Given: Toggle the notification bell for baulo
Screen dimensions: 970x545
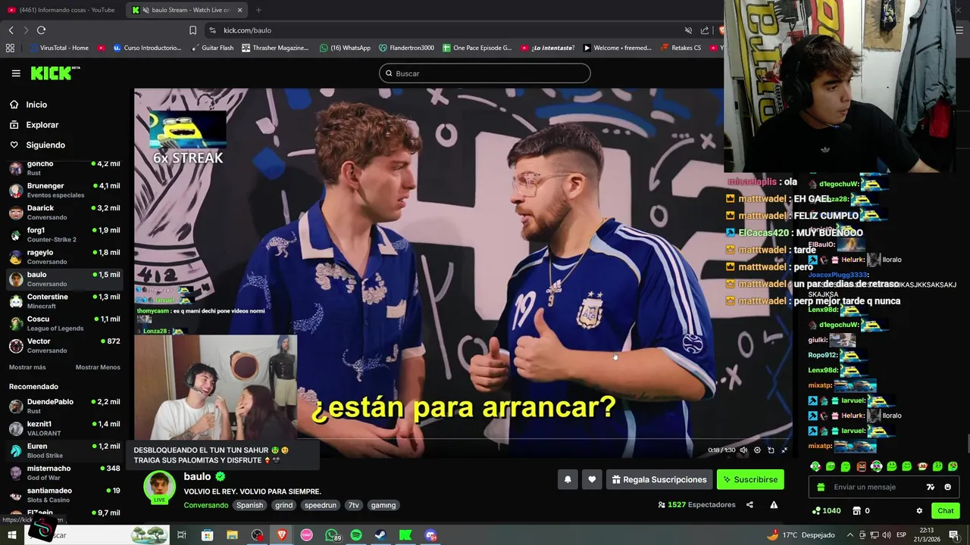Looking at the screenshot, I should (568, 479).
